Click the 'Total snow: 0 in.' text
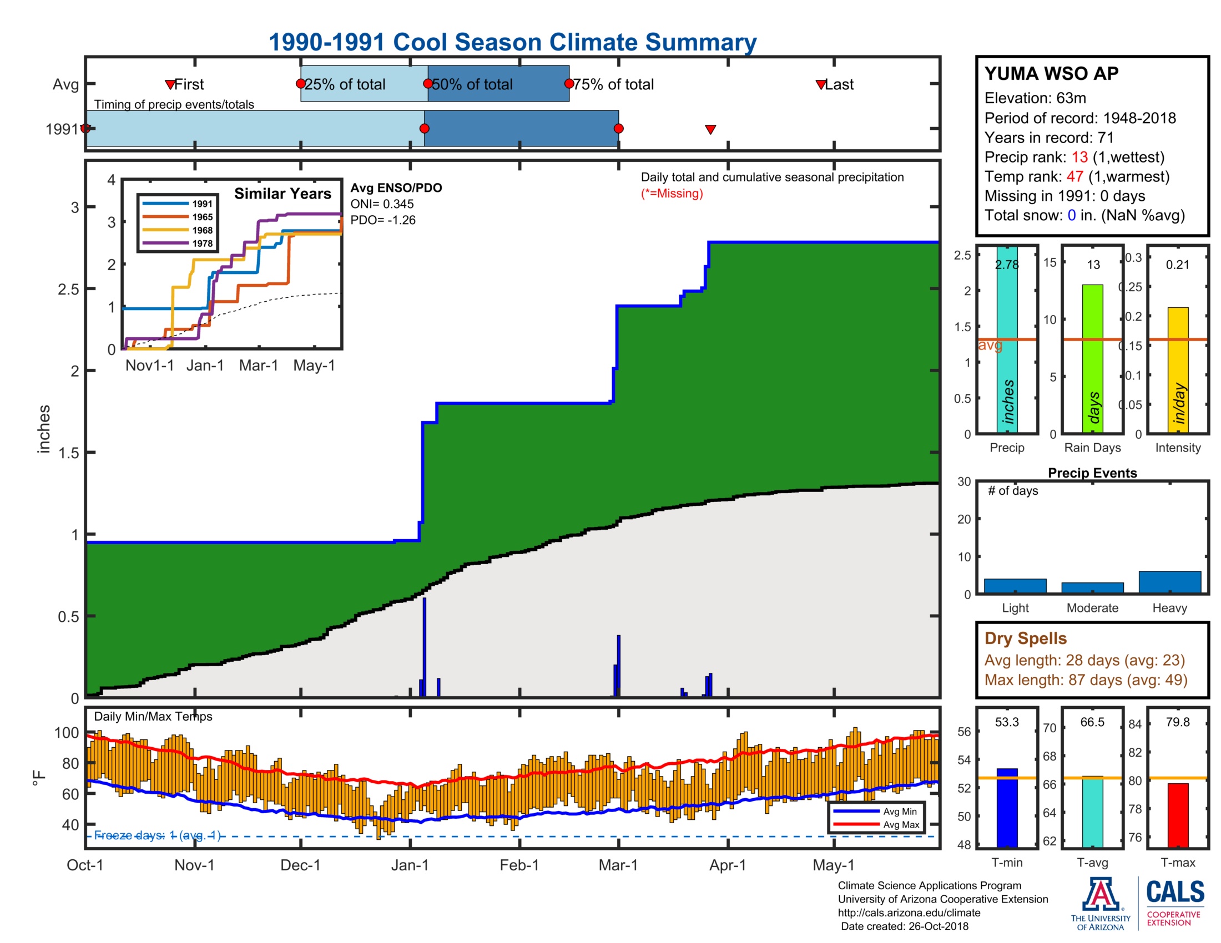The width and height of the screenshot is (1221, 943). click(x=1041, y=216)
